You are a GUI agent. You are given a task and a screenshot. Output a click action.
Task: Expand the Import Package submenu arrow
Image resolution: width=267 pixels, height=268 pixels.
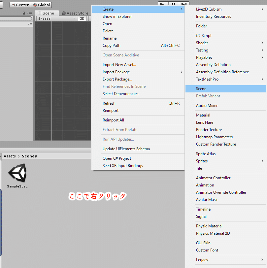[182, 72]
